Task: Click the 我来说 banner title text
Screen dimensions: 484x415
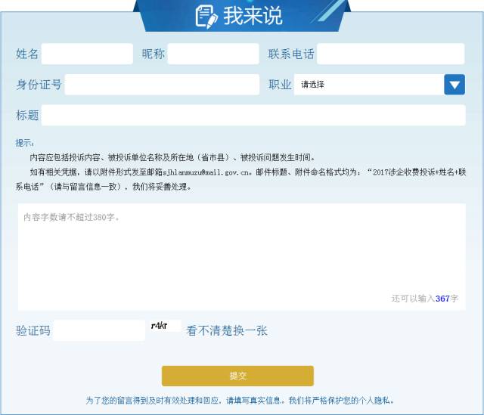Action: tap(253, 16)
